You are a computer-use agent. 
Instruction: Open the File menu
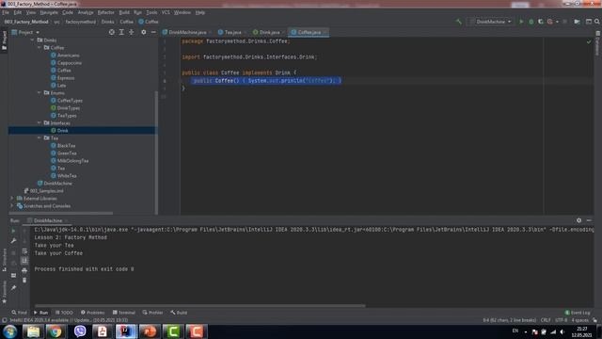click(6, 12)
